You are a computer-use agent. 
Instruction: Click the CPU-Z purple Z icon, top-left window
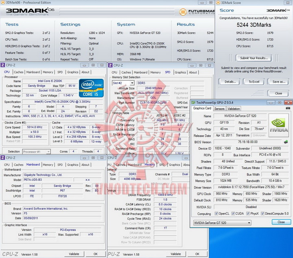click(2, 65)
